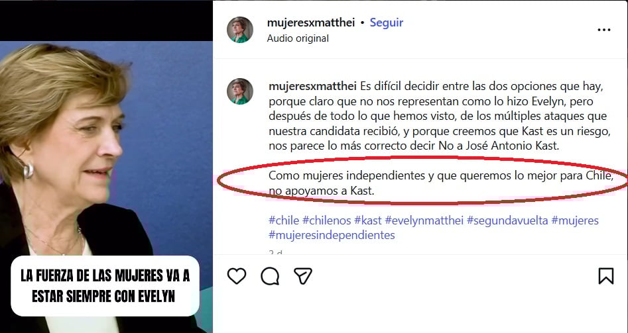Open the Audio original link
The image size is (628, 333).
coord(298,38)
